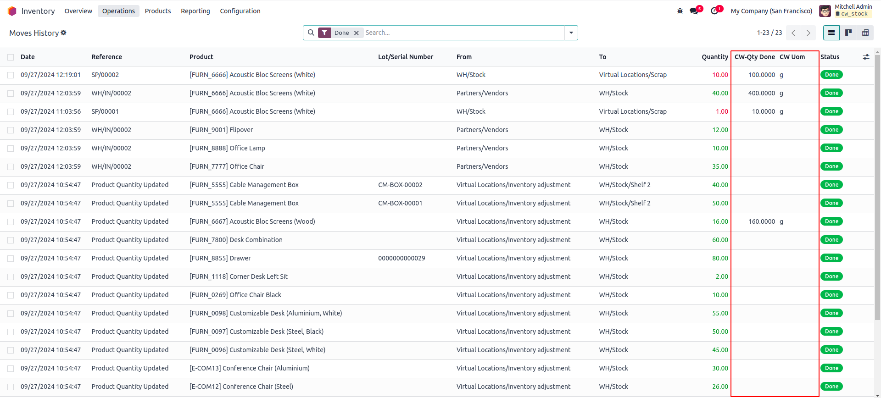Click the Moves History gear icon

coord(64,33)
